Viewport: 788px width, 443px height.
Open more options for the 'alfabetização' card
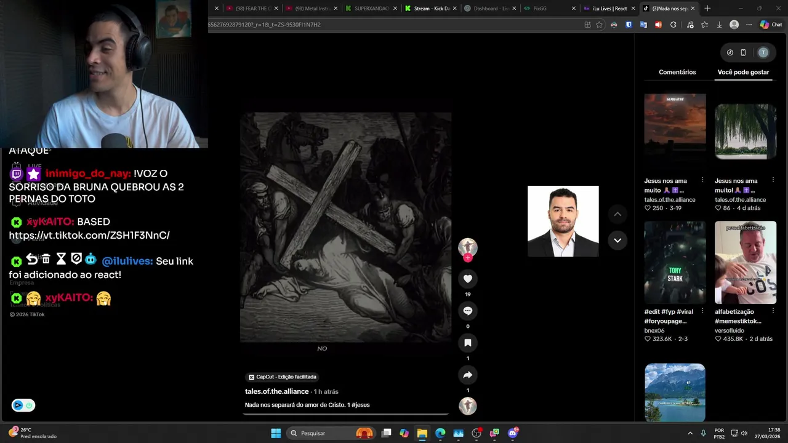(773, 311)
